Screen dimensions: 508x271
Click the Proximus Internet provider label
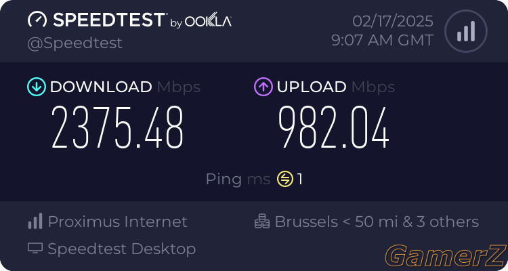(x=118, y=222)
